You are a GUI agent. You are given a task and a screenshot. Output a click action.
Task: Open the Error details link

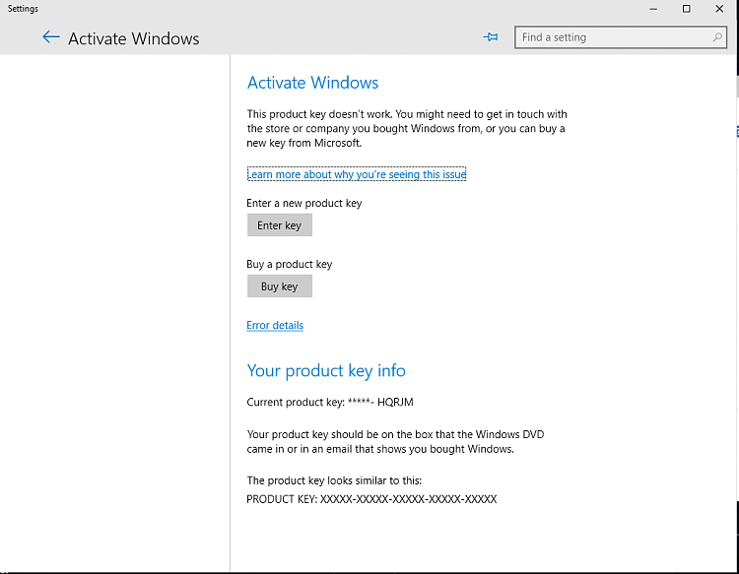point(275,325)
